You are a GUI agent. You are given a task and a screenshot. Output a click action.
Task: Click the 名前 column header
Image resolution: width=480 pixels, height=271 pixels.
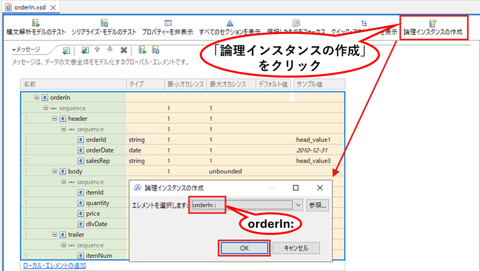pyautogui.click(x=73, y=84)
